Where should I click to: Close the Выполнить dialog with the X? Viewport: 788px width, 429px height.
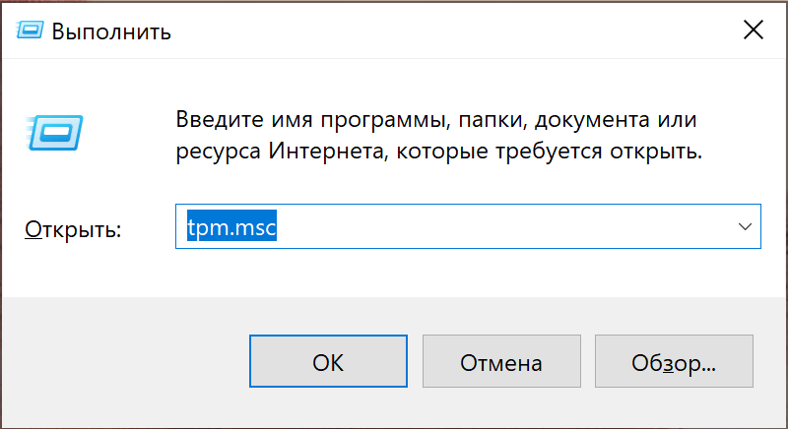point(754,31)
